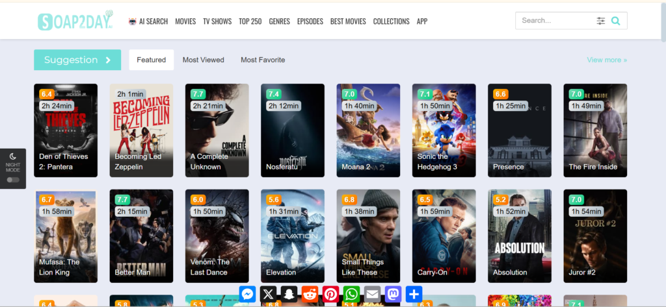Open Best Movies page

coord(348,21)
